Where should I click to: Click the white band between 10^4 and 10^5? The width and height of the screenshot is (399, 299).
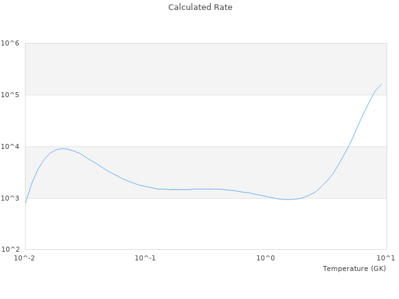coord(206,120)
